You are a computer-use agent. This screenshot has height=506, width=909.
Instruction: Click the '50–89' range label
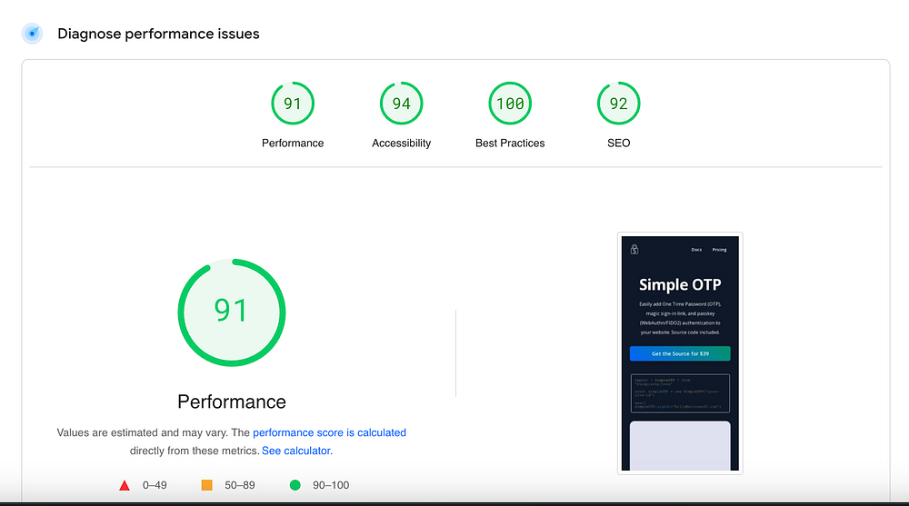(239, 485)
